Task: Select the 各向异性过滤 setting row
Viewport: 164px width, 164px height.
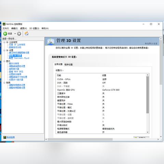Action: [x=101, y=97]
